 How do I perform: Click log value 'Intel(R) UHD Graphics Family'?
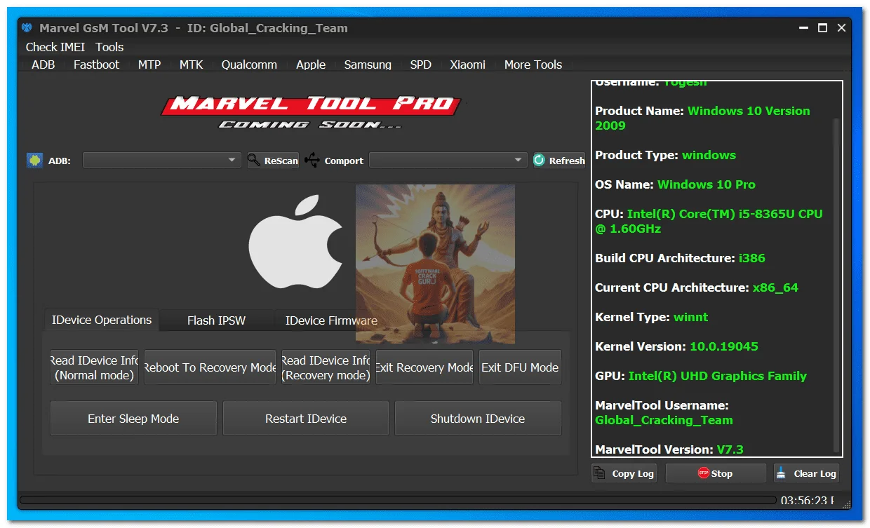pyautogui.click(x=718, y=376)
